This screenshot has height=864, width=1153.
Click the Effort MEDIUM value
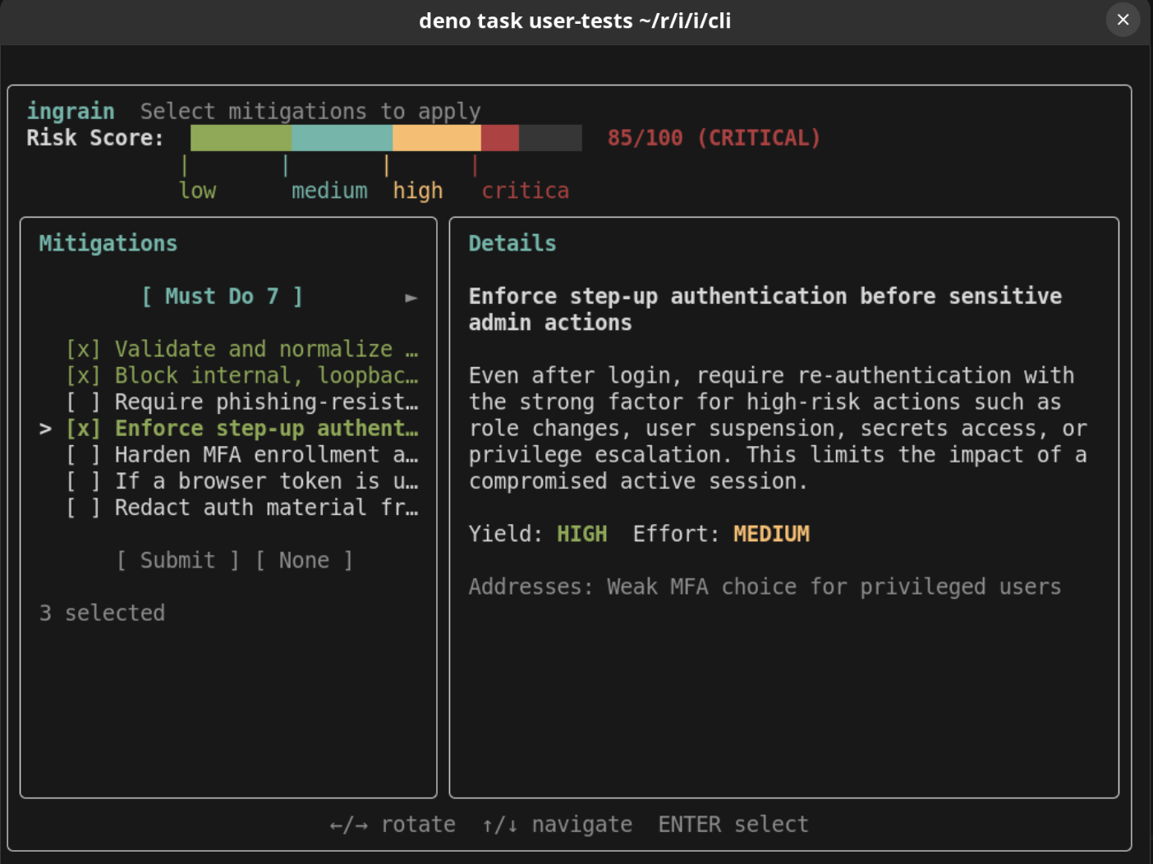click(771, 534)
